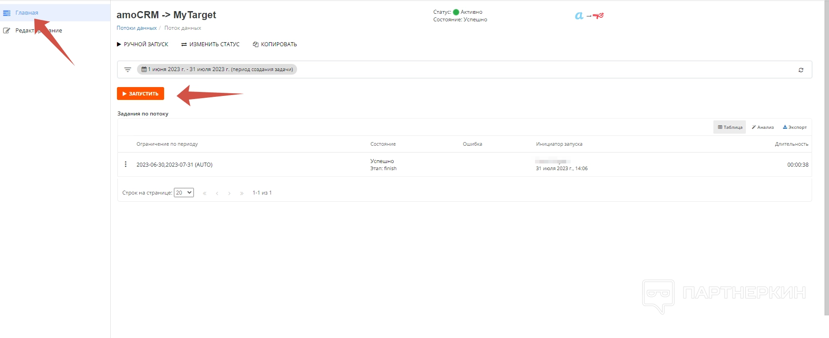Export tasks via Экспорт
The height and width of the screenshot is (338, 829).
pos(795,127)
